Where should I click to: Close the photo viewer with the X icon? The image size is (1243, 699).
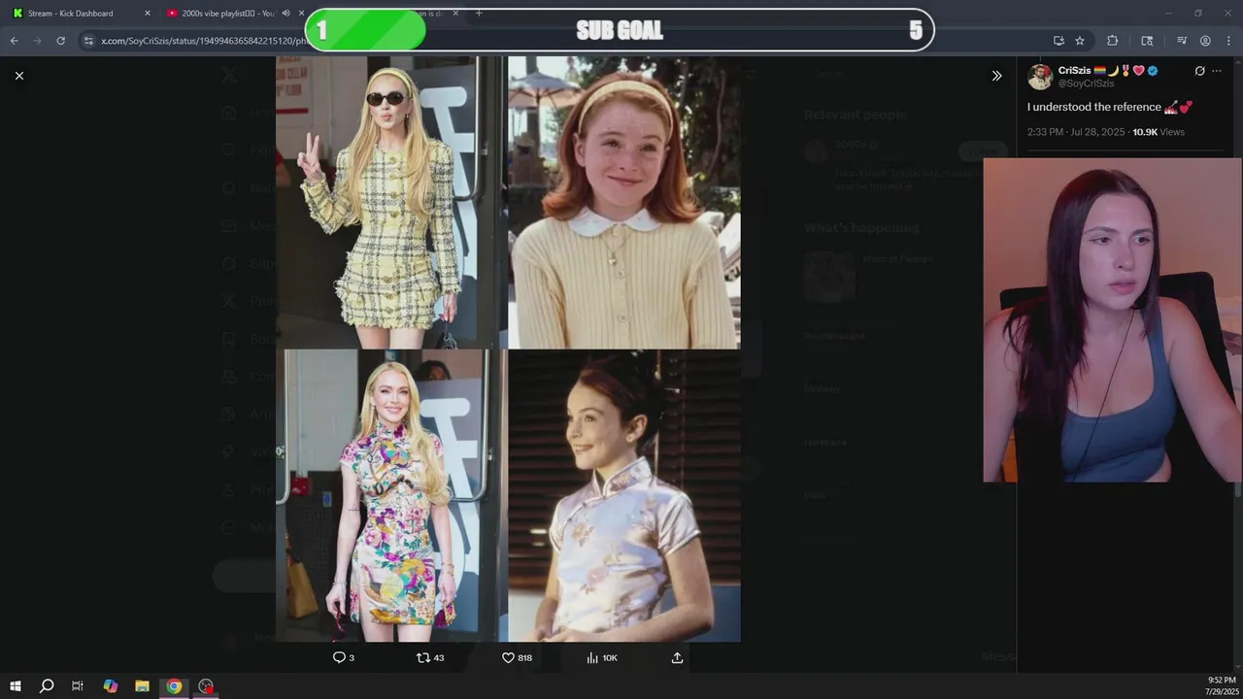[18, 76]
